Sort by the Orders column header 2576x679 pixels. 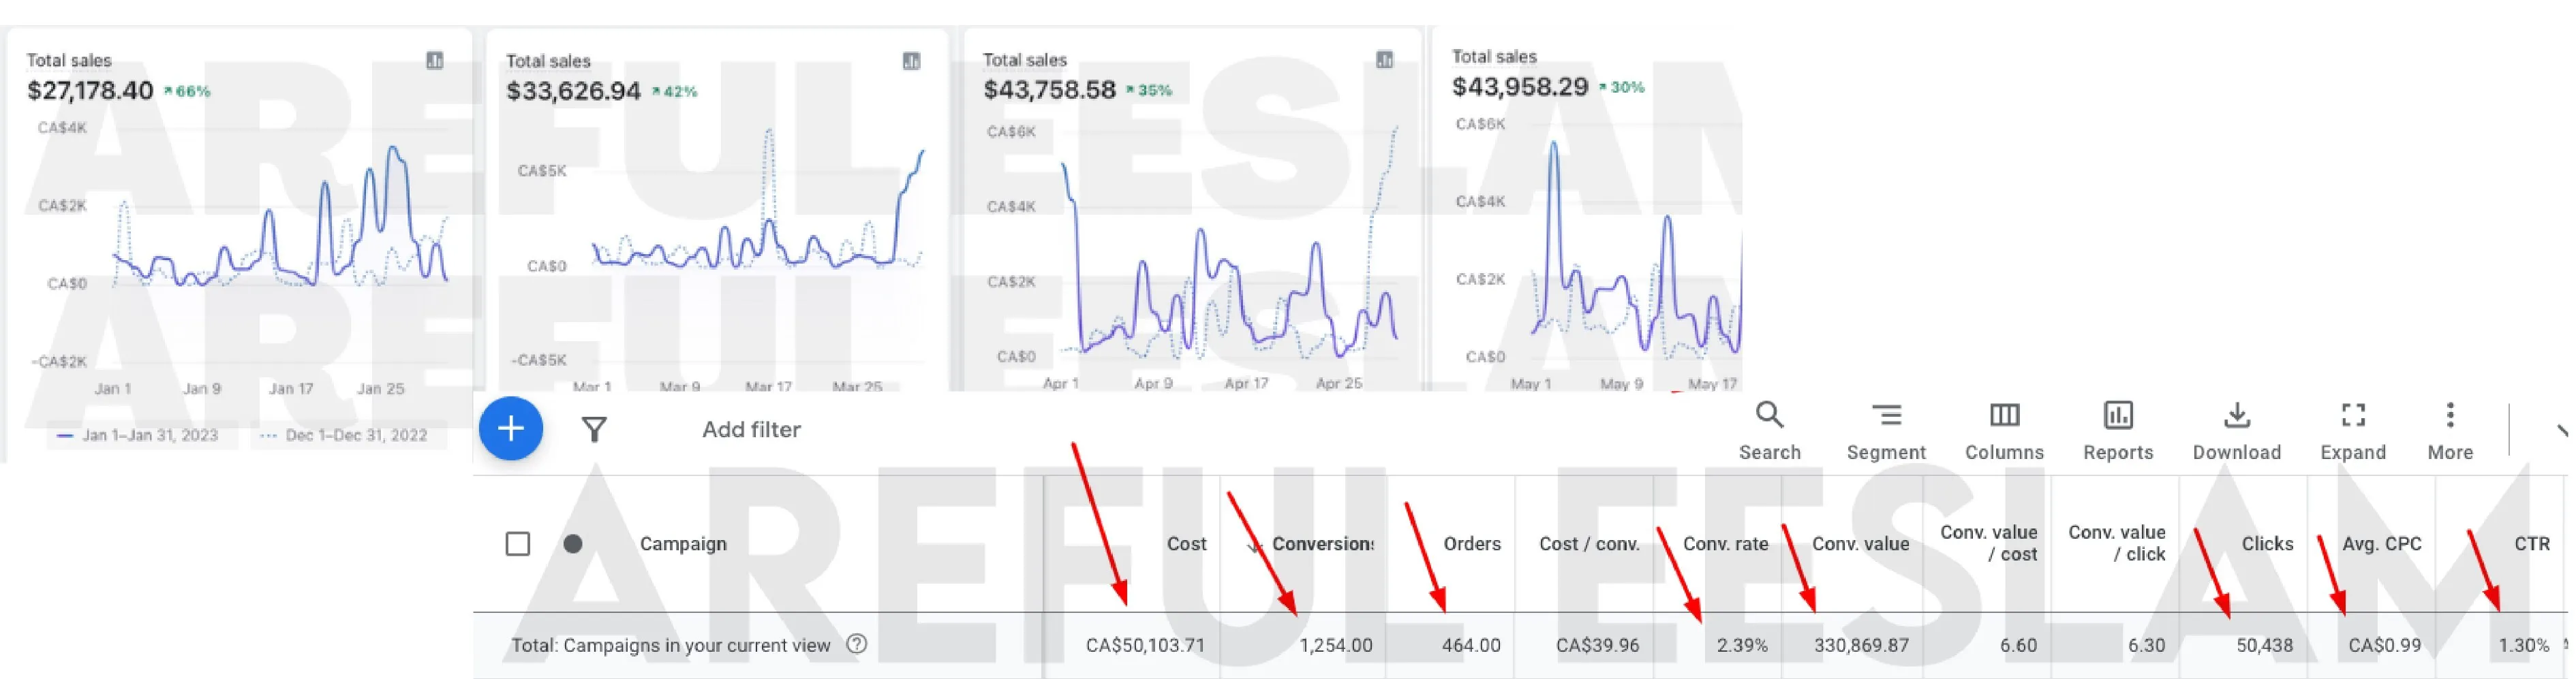(x=1471, y=544)
